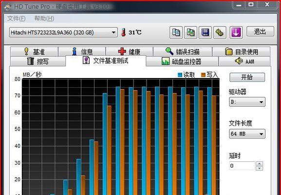Click the save screenshot floppy disk icon
281x195 pixels.
point(205,33)
